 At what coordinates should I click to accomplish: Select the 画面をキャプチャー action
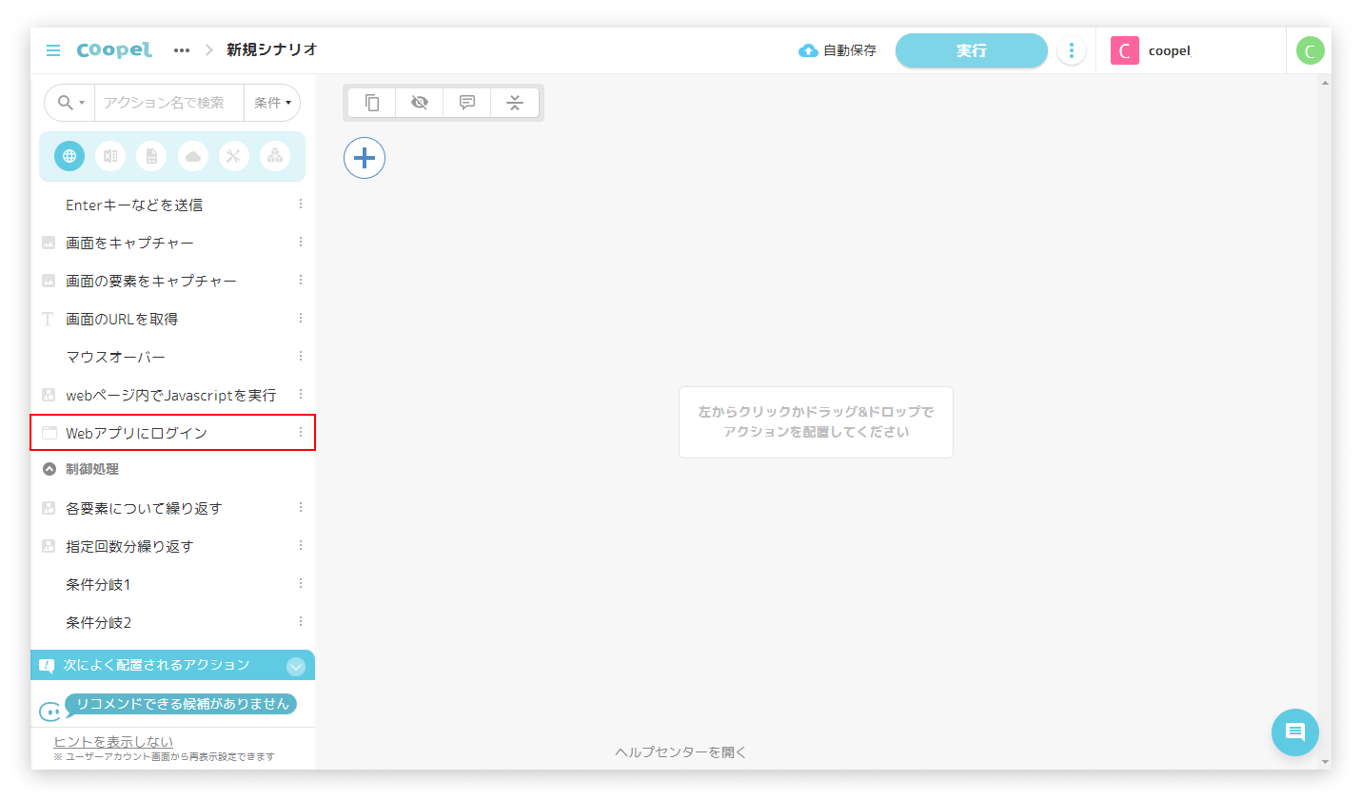click(172, 243)
